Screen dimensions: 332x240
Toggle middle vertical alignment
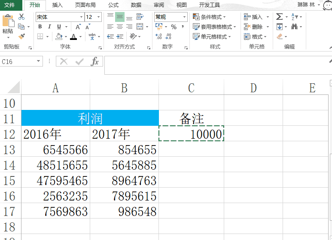tap(120, 17)
